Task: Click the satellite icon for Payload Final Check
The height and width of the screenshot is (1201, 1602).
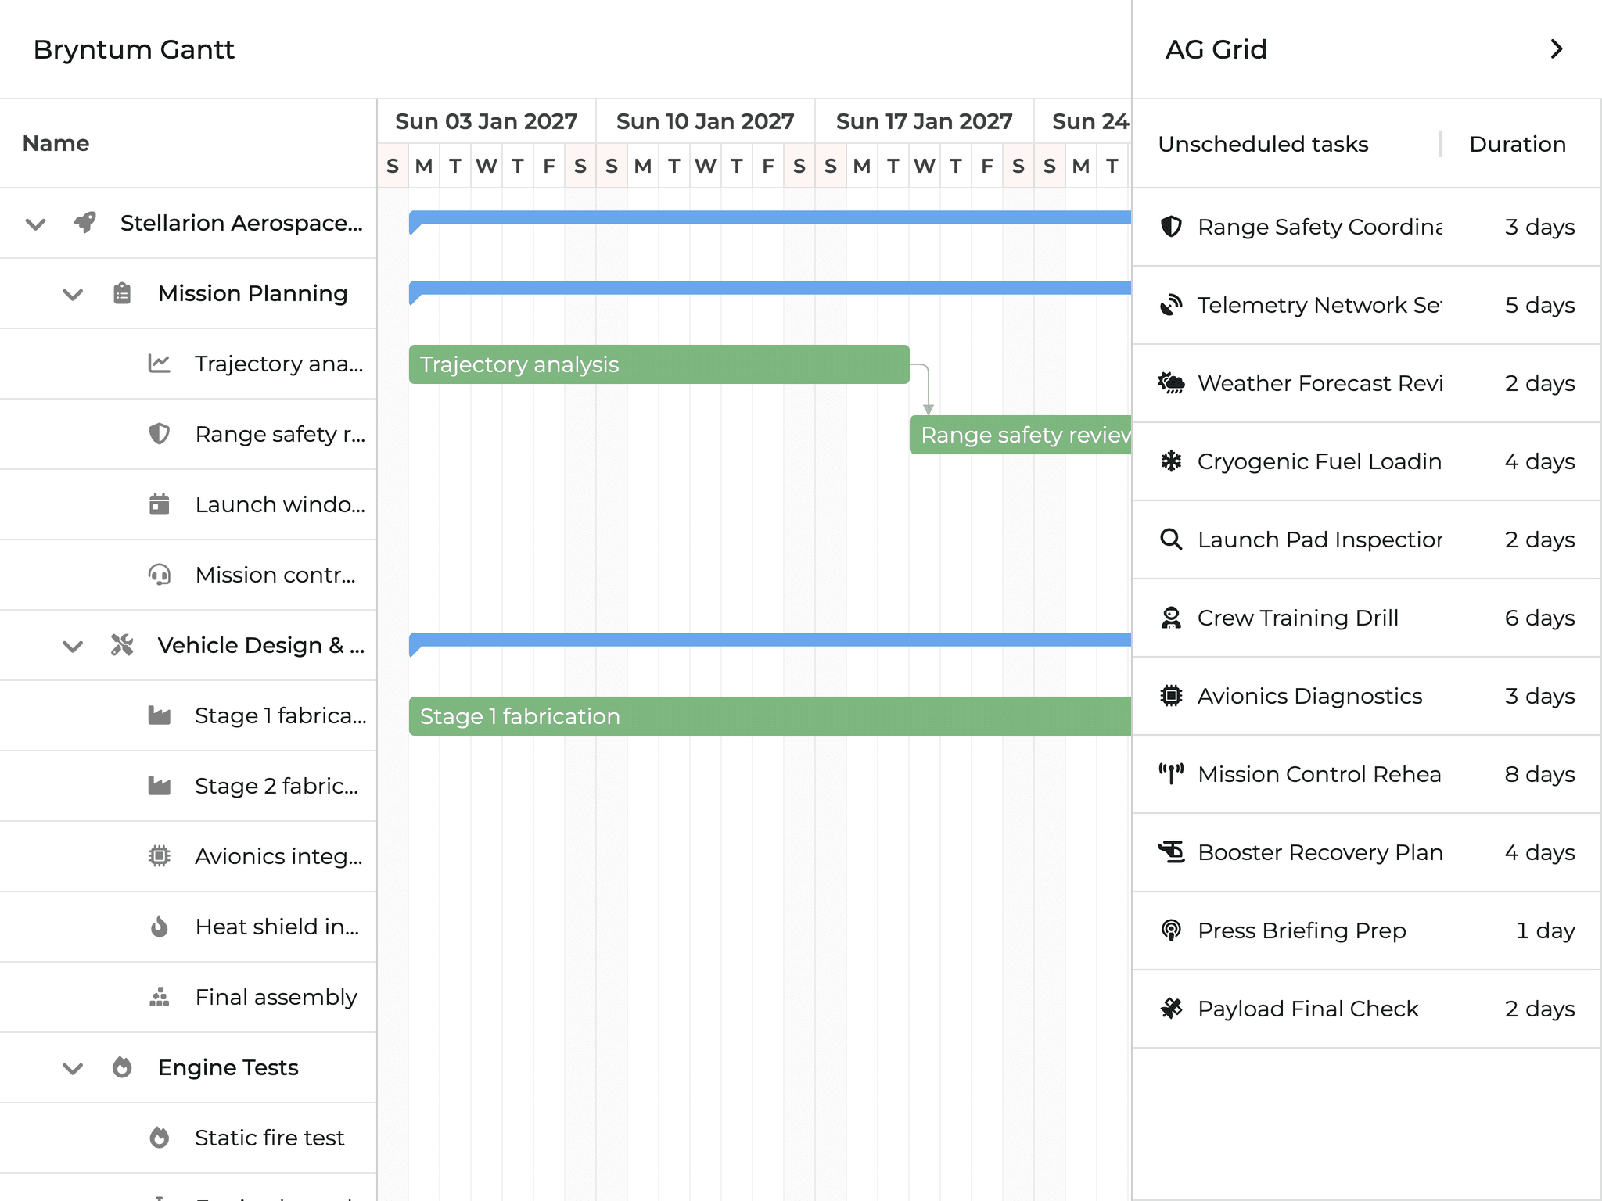Action: tap(1171, 1009)
